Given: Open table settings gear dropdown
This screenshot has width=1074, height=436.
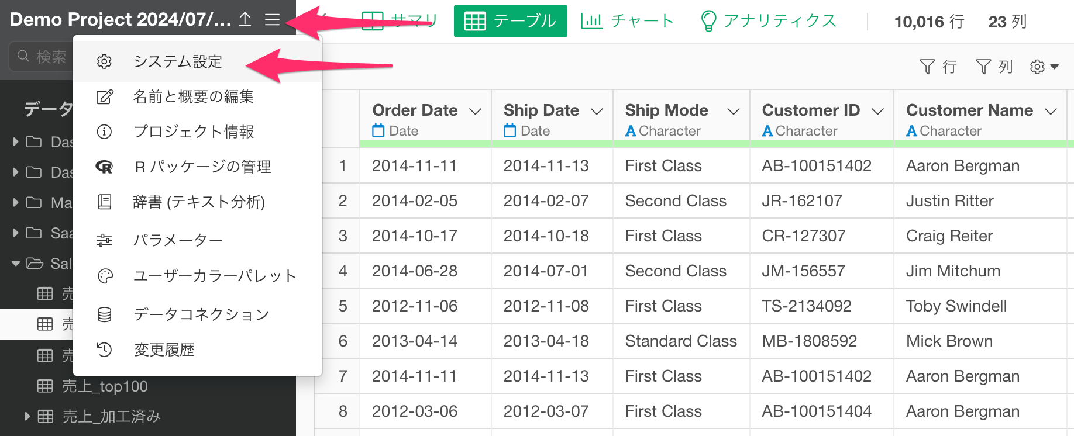Looking at the screenshot, I should [1044, 67].
